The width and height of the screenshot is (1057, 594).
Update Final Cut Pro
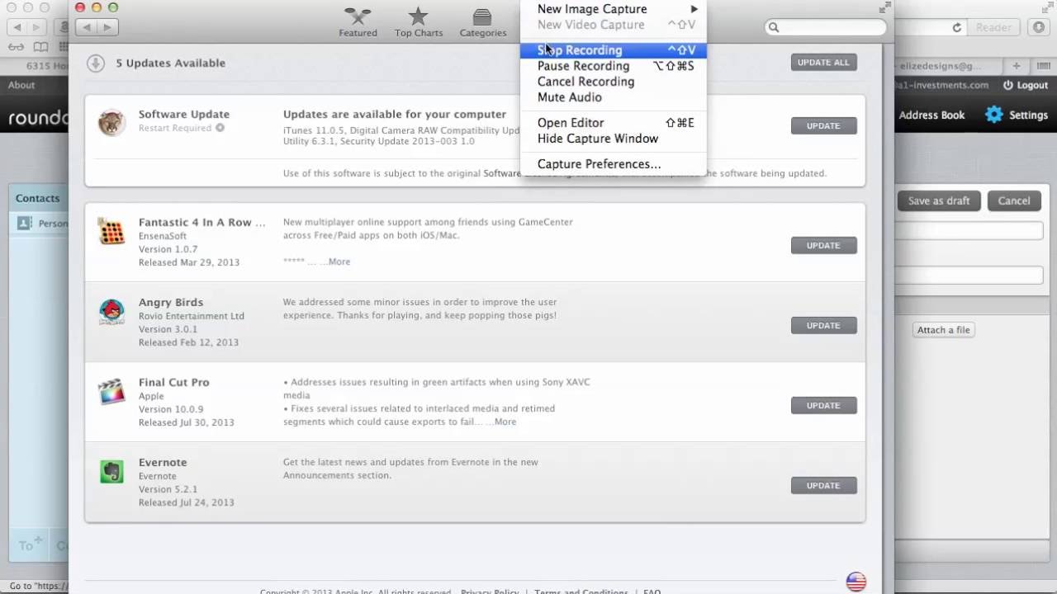[823, 406]
